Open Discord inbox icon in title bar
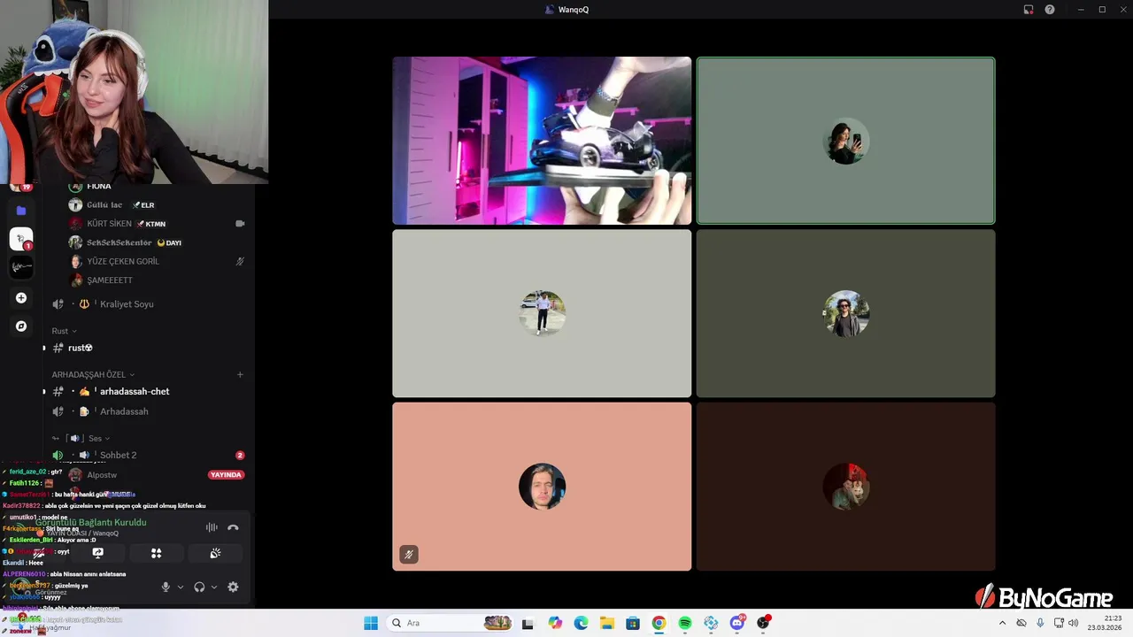 tap(1029, 10)
